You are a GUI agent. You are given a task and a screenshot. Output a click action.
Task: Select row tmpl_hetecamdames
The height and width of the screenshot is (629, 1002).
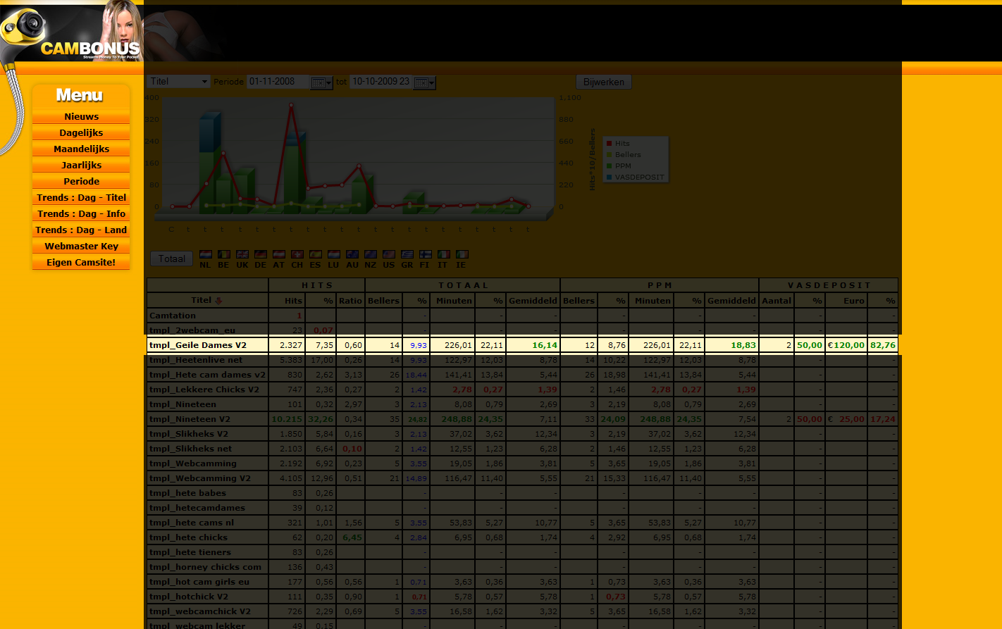click(x=522, y=508)
